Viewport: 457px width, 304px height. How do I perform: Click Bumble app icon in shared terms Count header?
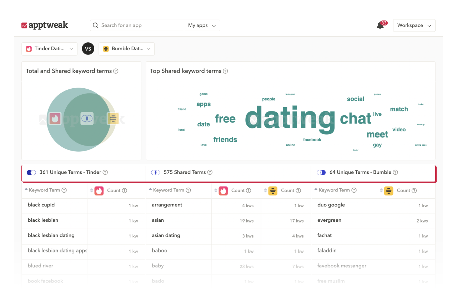tap(273, 191)
